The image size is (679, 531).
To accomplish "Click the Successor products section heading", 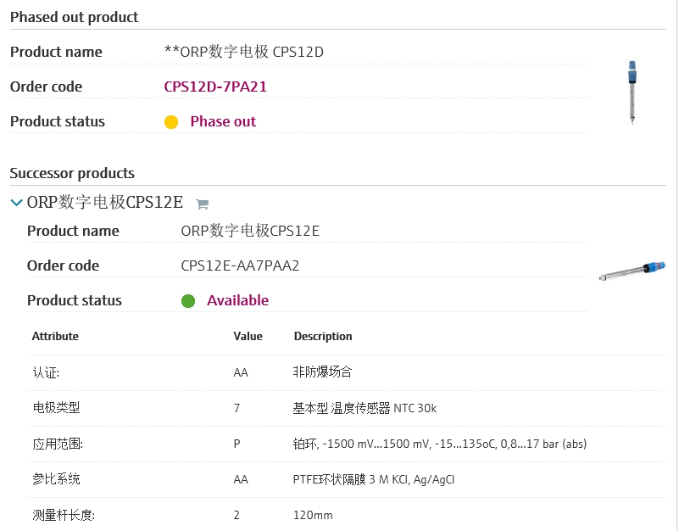I will [x=72, y=173].
